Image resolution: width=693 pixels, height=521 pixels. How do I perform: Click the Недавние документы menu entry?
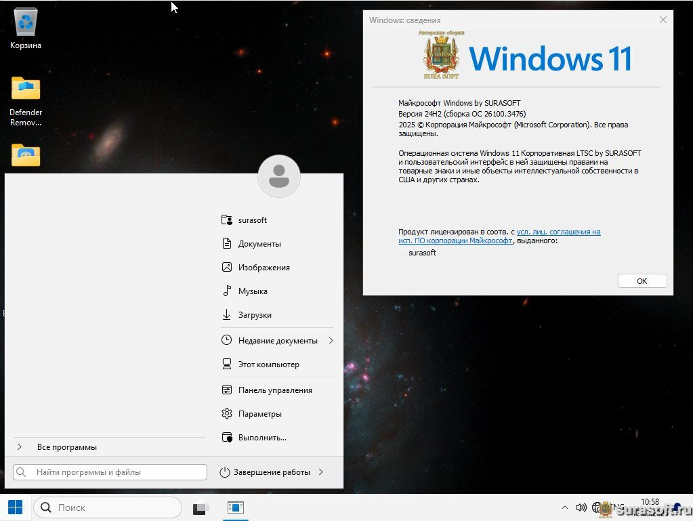click(x=276, y=340)
